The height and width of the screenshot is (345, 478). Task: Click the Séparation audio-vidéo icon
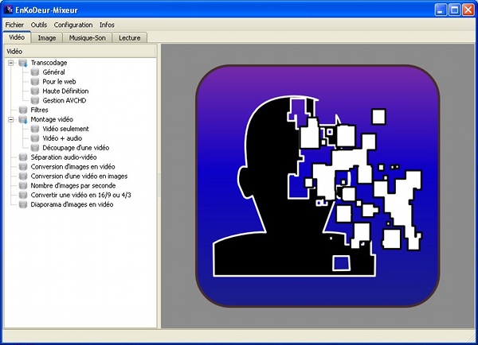[23, 157]
